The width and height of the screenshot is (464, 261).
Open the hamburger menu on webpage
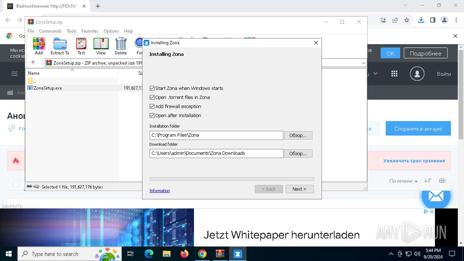pos(14,74)
